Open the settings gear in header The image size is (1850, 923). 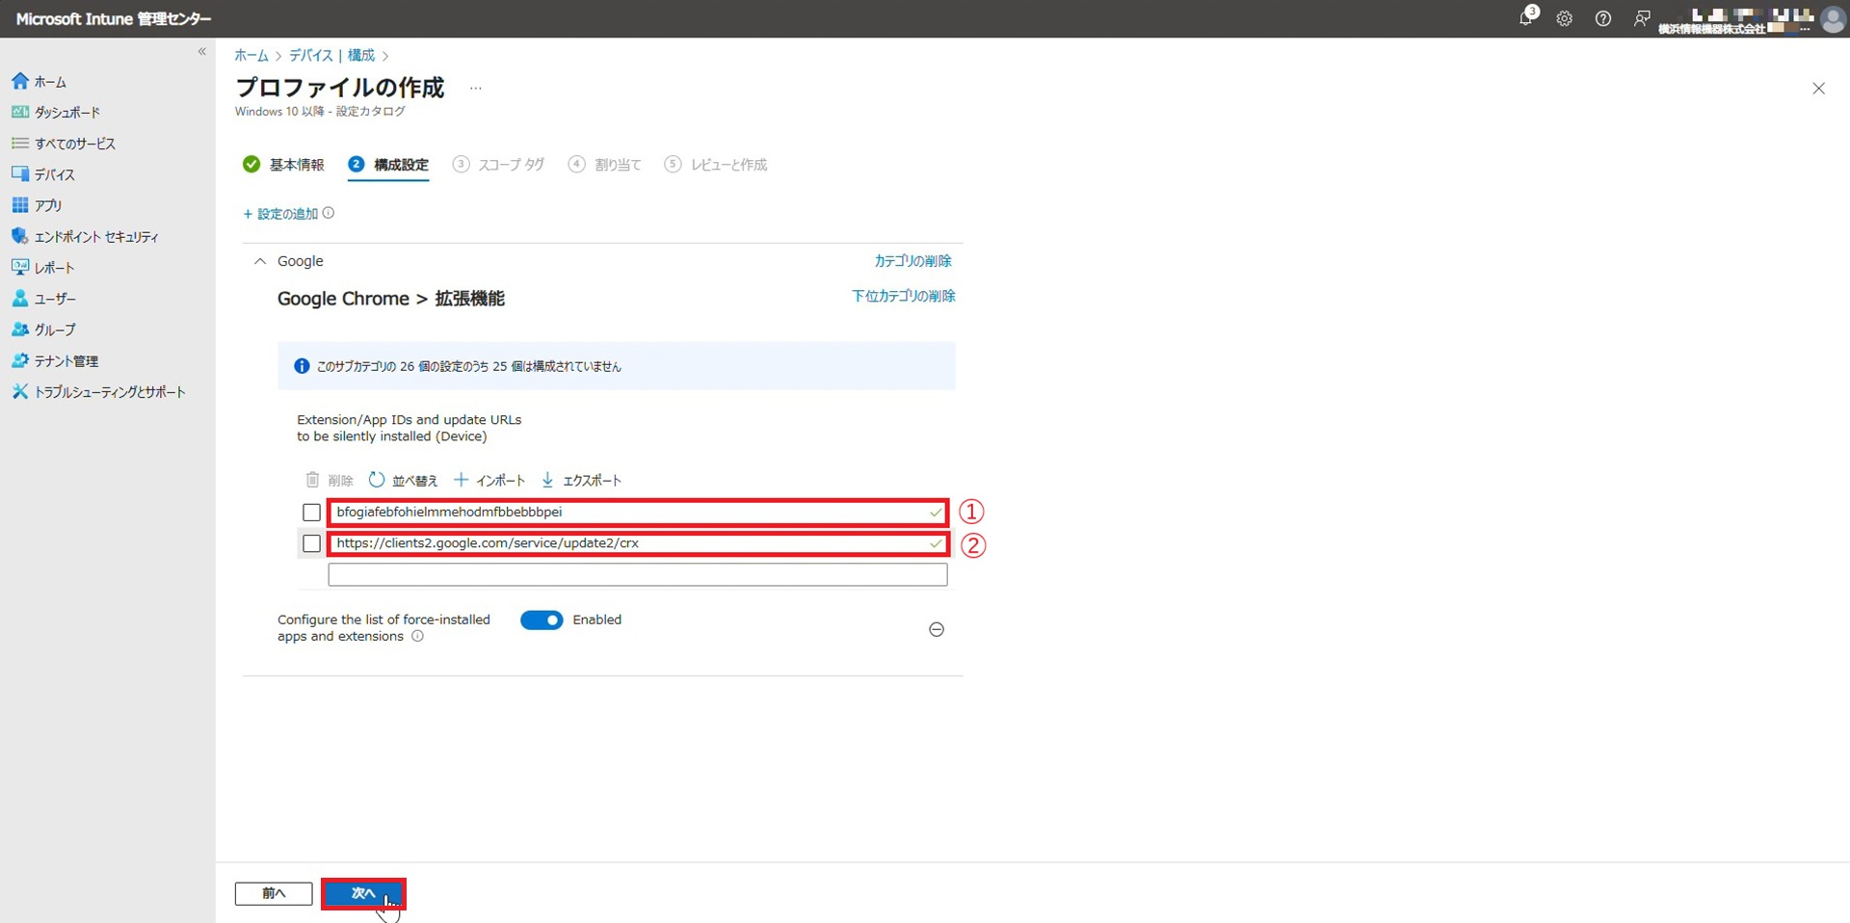[x=1564, y=18]
